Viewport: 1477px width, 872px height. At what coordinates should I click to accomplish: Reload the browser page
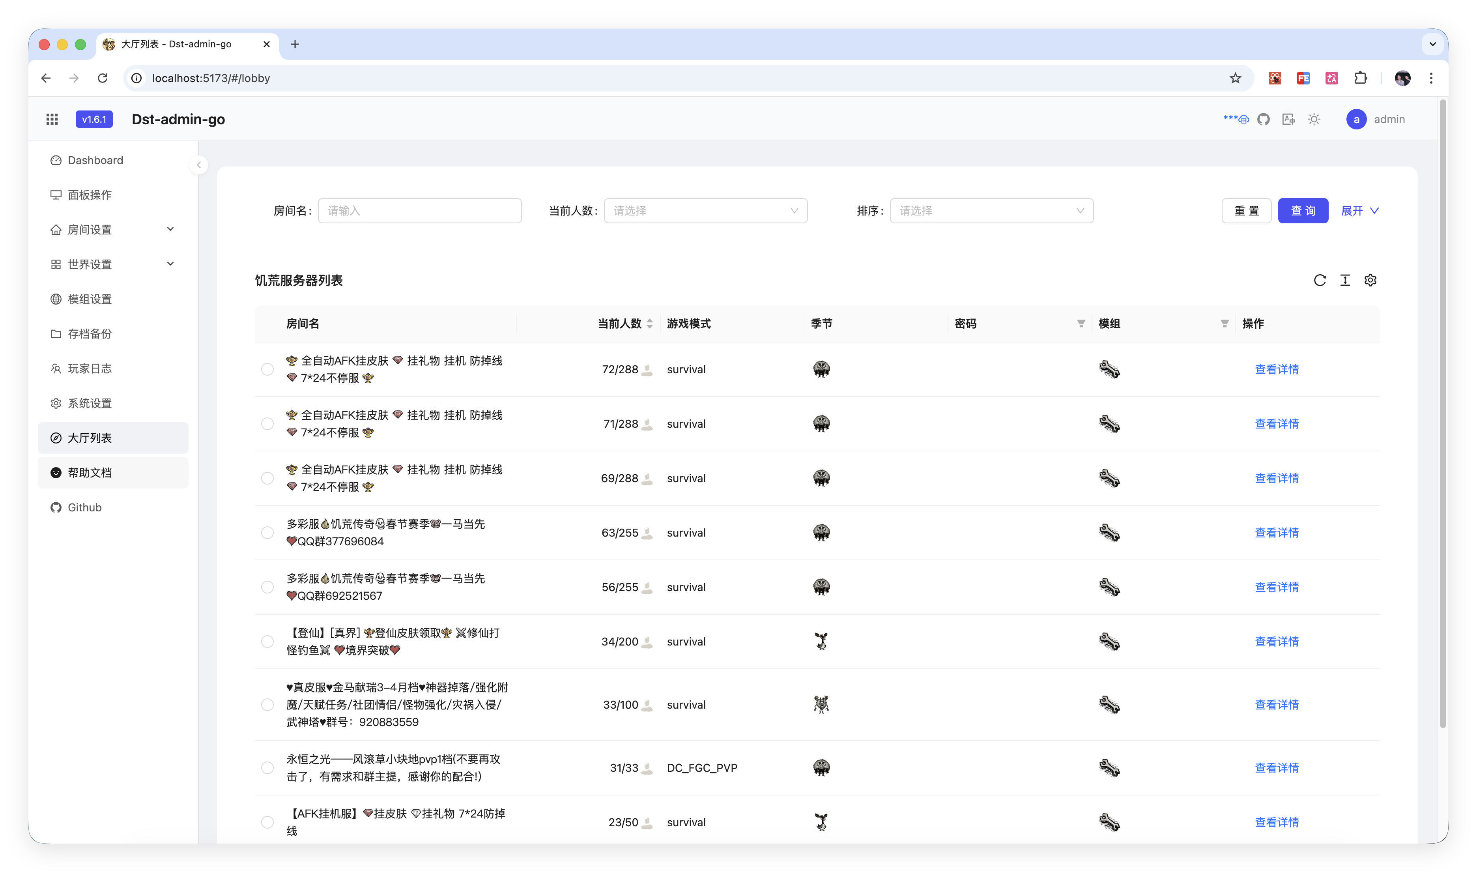(x=103, y=78)
